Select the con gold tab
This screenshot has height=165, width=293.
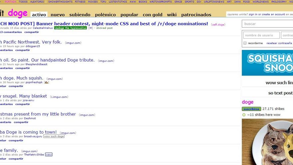152,15
